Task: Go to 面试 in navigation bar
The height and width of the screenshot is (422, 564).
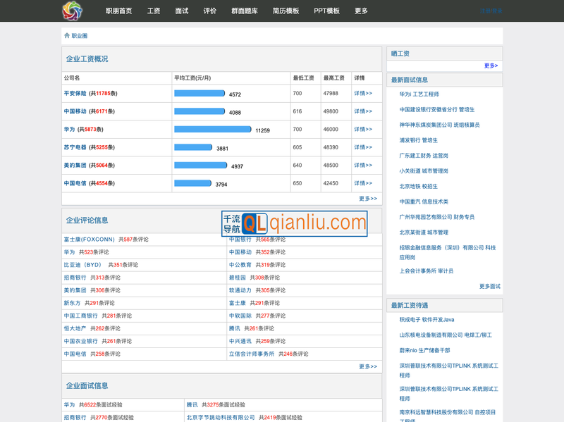Action: click(182, 11)
